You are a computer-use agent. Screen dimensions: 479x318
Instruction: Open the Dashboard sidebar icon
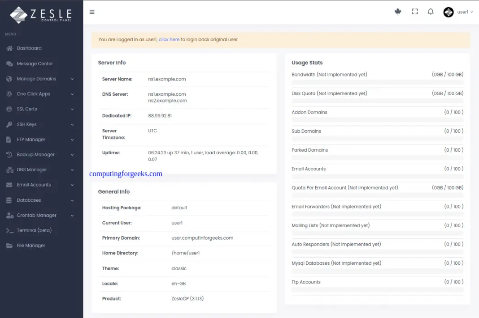click(9, 48)
